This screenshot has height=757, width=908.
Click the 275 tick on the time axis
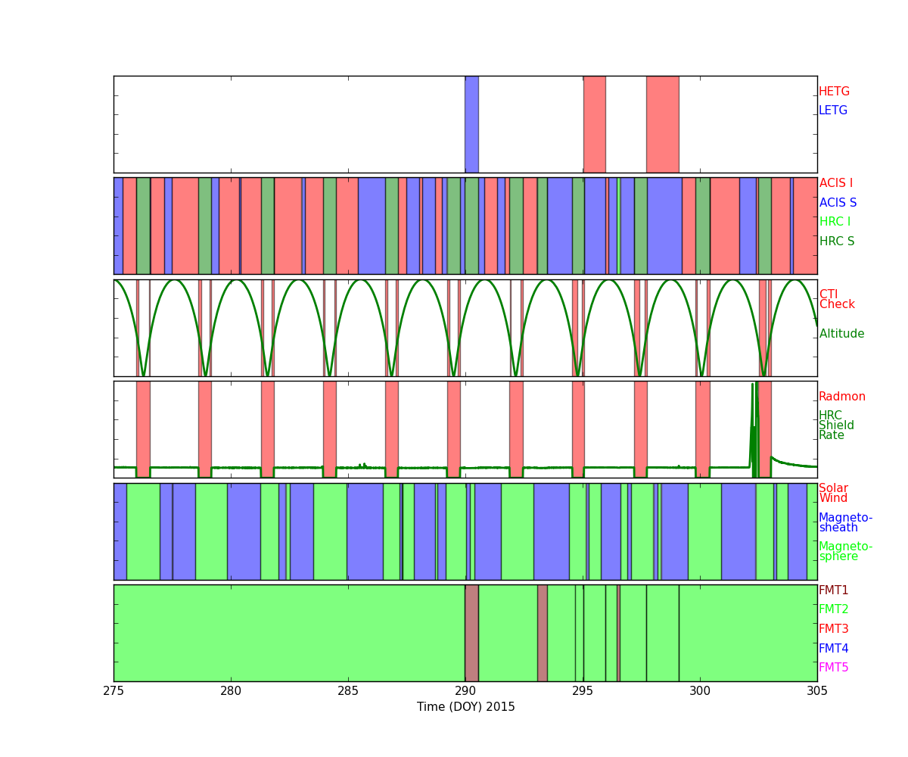tap(113, 690)
